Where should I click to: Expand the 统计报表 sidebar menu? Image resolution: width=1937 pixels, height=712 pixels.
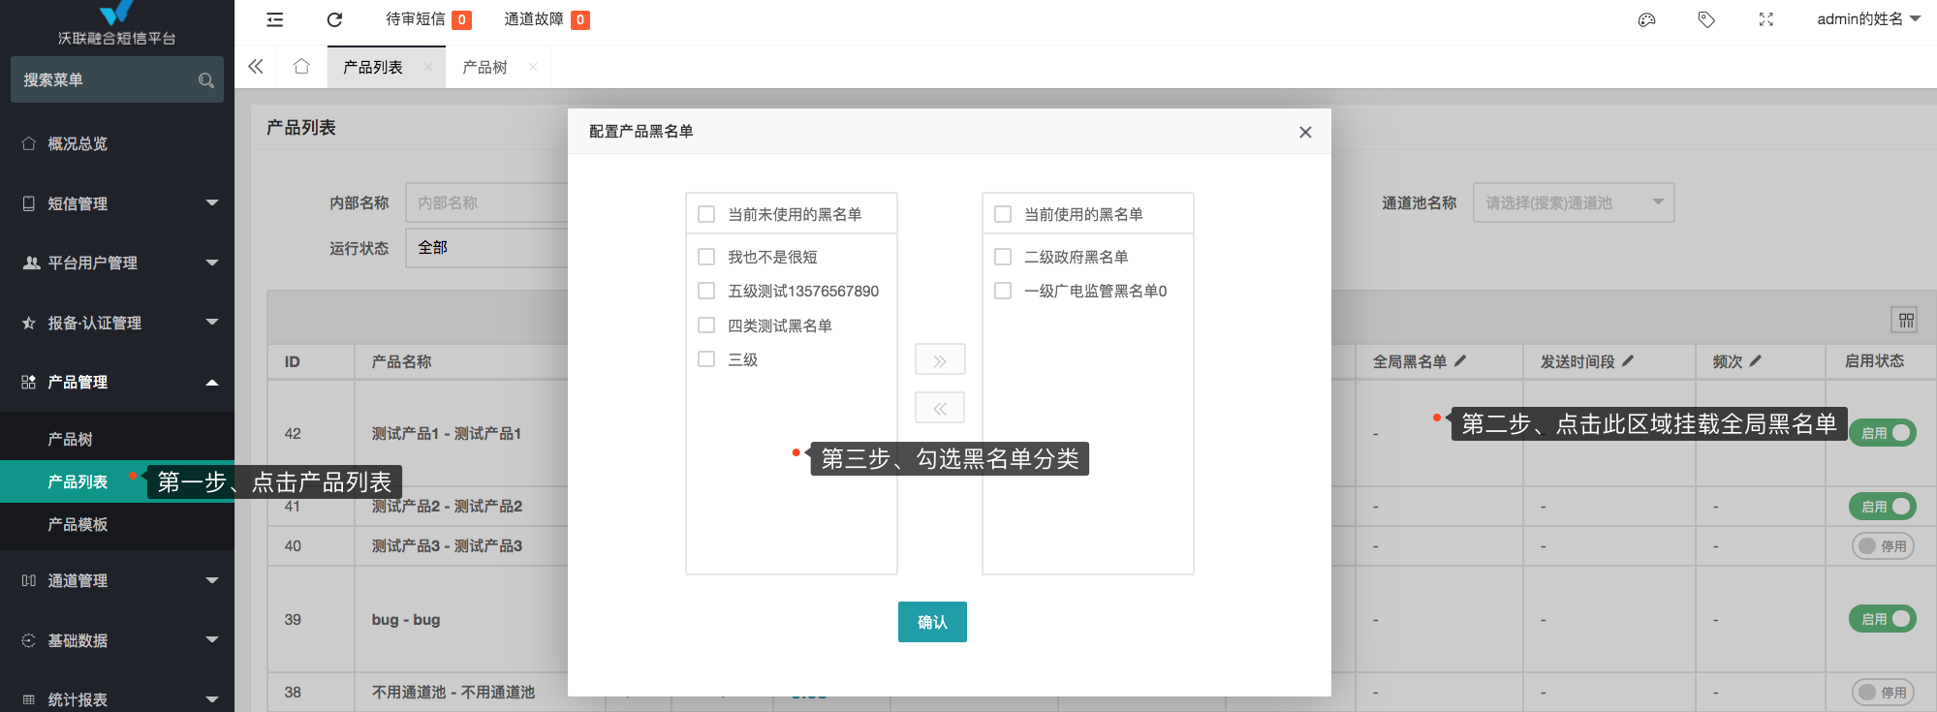click(117, 699)
